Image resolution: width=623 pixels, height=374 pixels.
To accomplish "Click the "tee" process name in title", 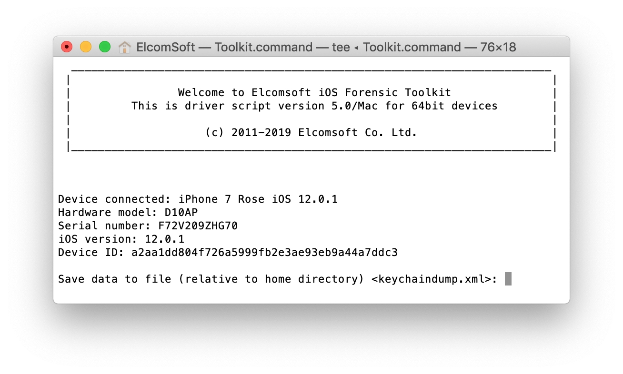I will click(341, 47).
